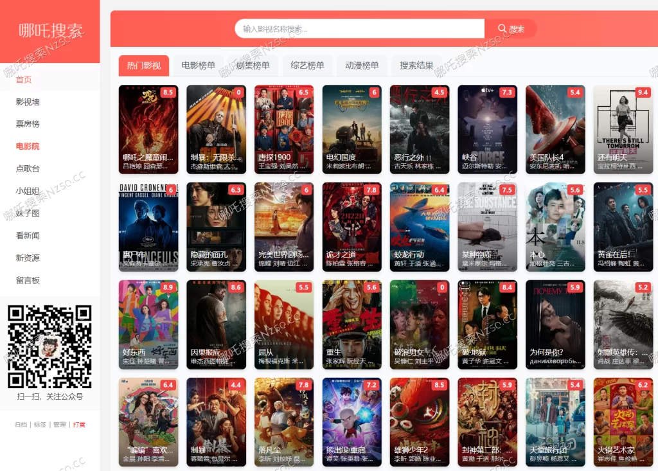Viewport: 658px width, 471px height.
Task: Open the 封神第二部 movie poster
Action: [488, 422]
